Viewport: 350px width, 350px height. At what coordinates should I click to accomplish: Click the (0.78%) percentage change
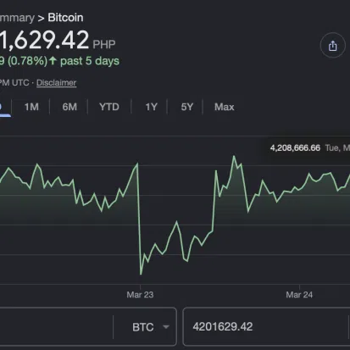[27, 61]
